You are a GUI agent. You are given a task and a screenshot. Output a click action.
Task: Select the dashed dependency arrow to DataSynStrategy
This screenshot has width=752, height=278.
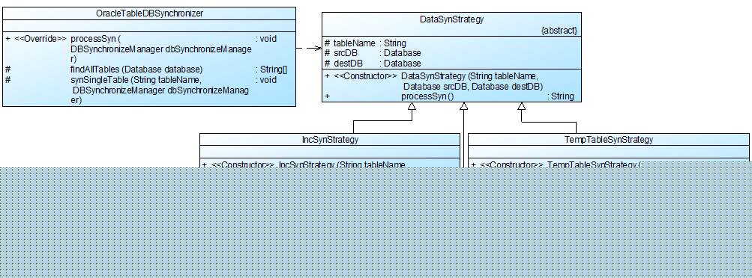click(x=308, y=49)
